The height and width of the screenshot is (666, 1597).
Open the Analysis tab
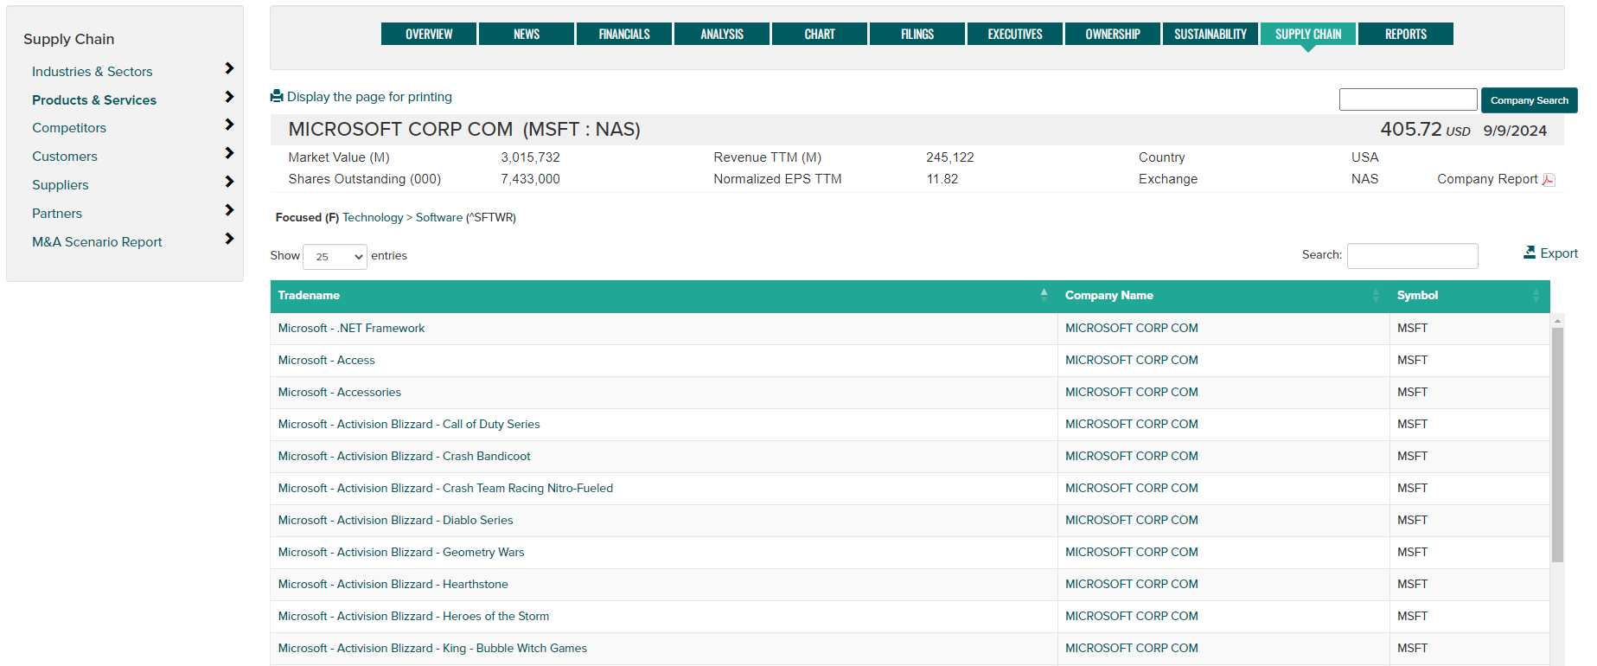tap(722, 34)
